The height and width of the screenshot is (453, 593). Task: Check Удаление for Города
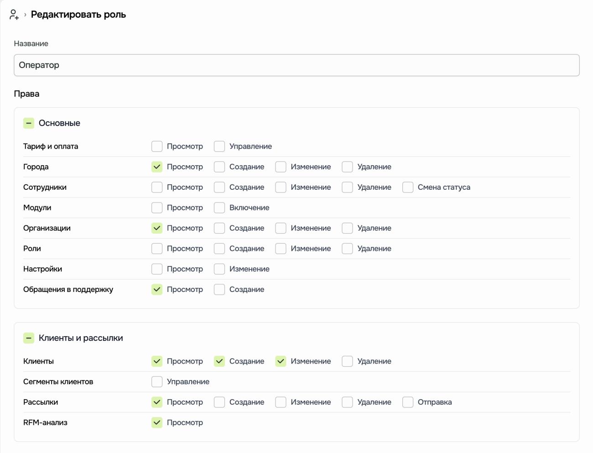(x=347, y=167)
